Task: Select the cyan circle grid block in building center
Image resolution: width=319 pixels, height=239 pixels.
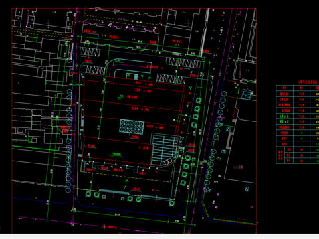Action: click(x=132, y=127)
